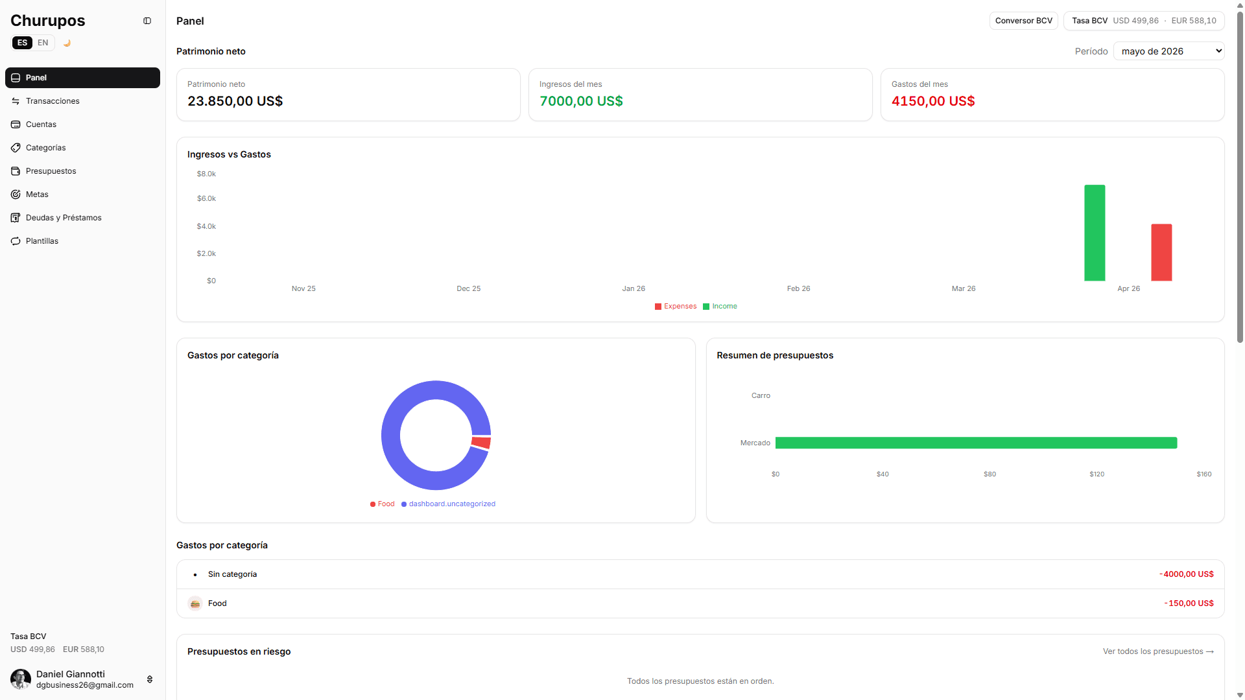Click the Metas target icon

click(16, 194)
